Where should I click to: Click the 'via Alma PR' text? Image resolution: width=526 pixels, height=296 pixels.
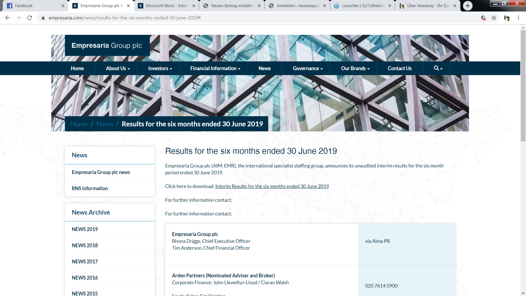(x=378, y=241)
